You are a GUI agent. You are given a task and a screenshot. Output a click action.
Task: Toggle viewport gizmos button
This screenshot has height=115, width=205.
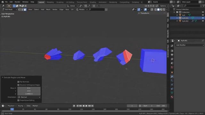click(x=139, y=10)
